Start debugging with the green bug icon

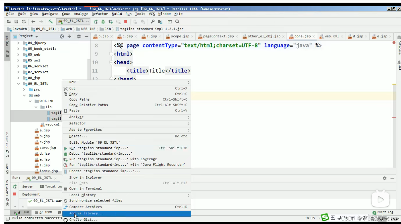coord(103,22)
